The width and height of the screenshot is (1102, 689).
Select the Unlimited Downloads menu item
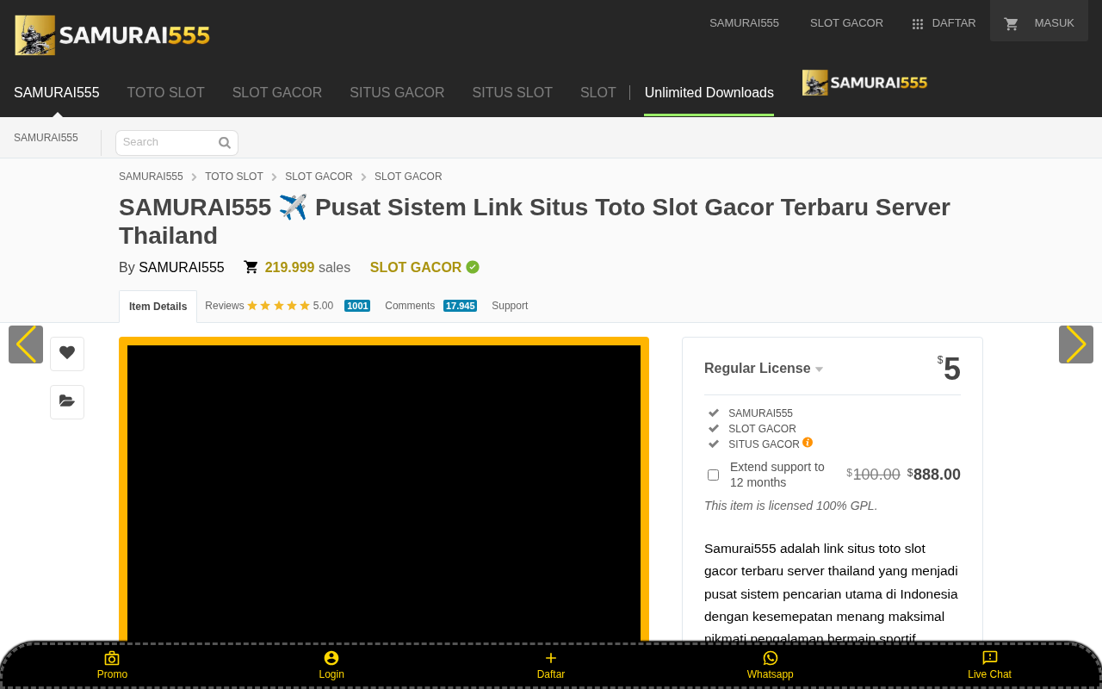point(709,93)
